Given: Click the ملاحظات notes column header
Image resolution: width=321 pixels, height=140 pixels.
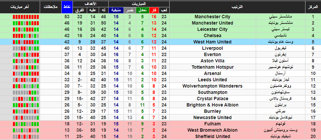Looking at the screenshot, I should (x=51, y=7).
